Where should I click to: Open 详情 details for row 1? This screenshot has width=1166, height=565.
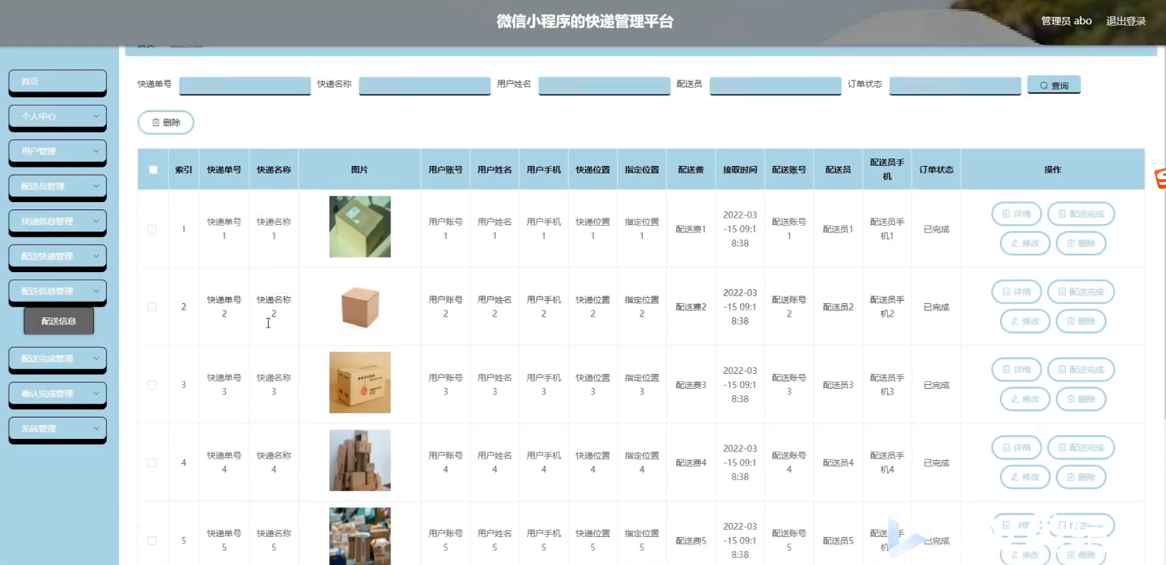click(x=1016, y=214)
